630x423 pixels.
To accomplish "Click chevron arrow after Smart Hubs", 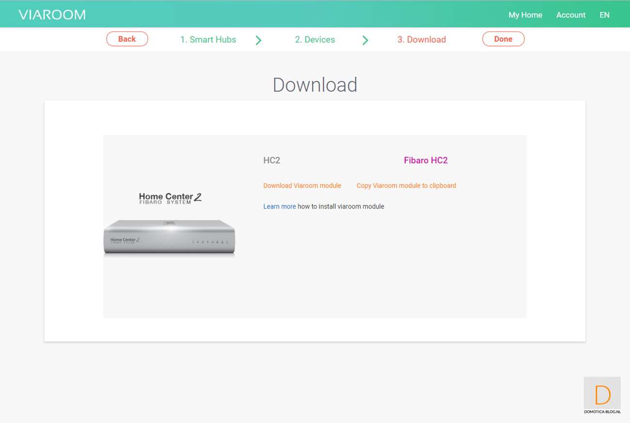I will [258, 40].
